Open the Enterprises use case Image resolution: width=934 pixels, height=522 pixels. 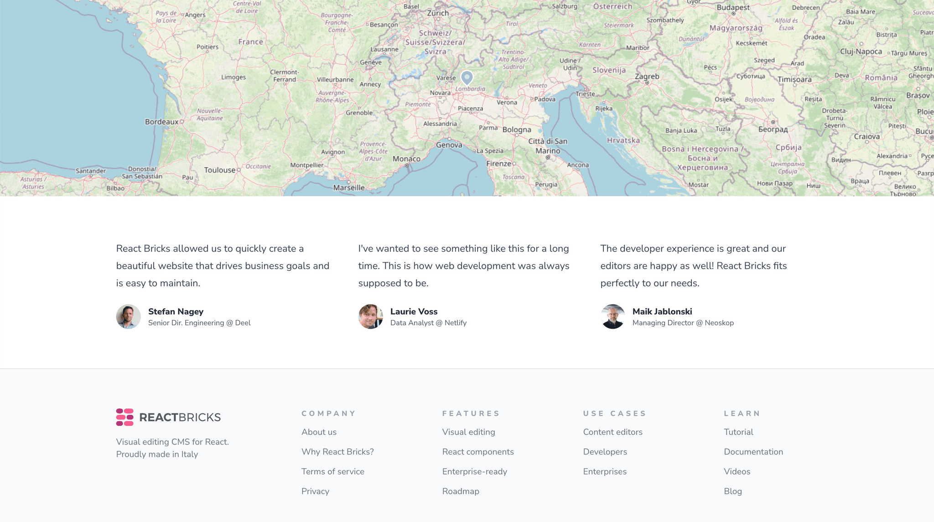605,471
